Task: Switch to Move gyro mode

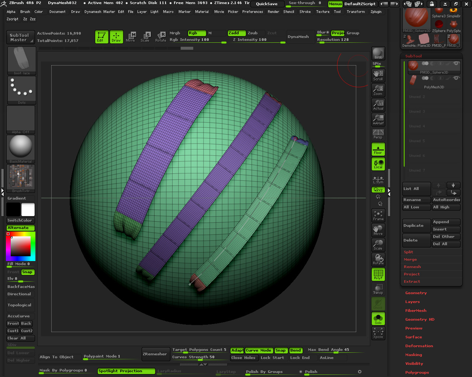Action: pyautogui.click(x=378, y=230)
